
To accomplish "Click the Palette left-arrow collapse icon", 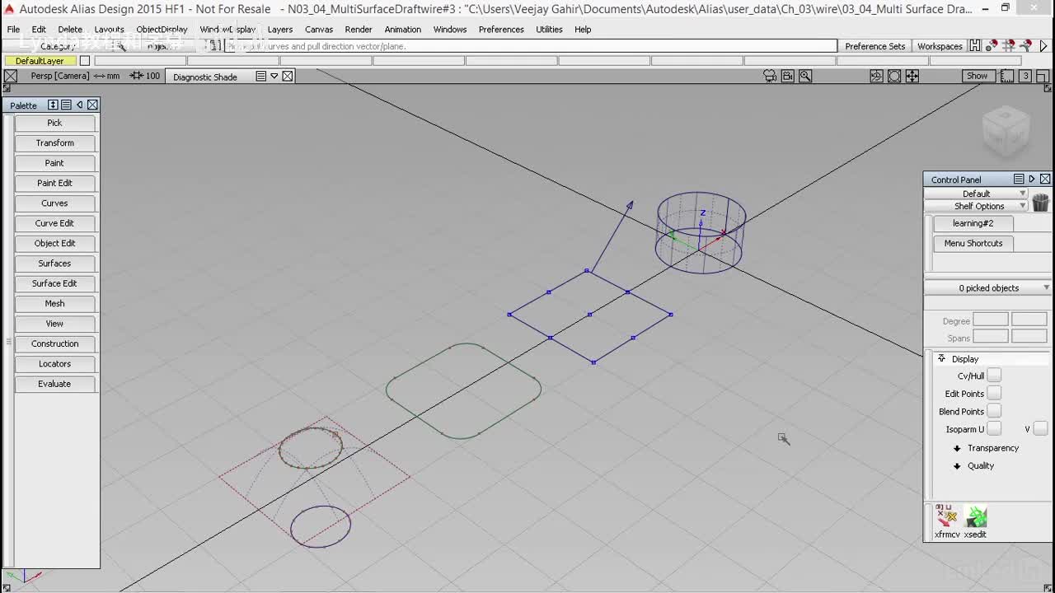I will pos(79,105).
